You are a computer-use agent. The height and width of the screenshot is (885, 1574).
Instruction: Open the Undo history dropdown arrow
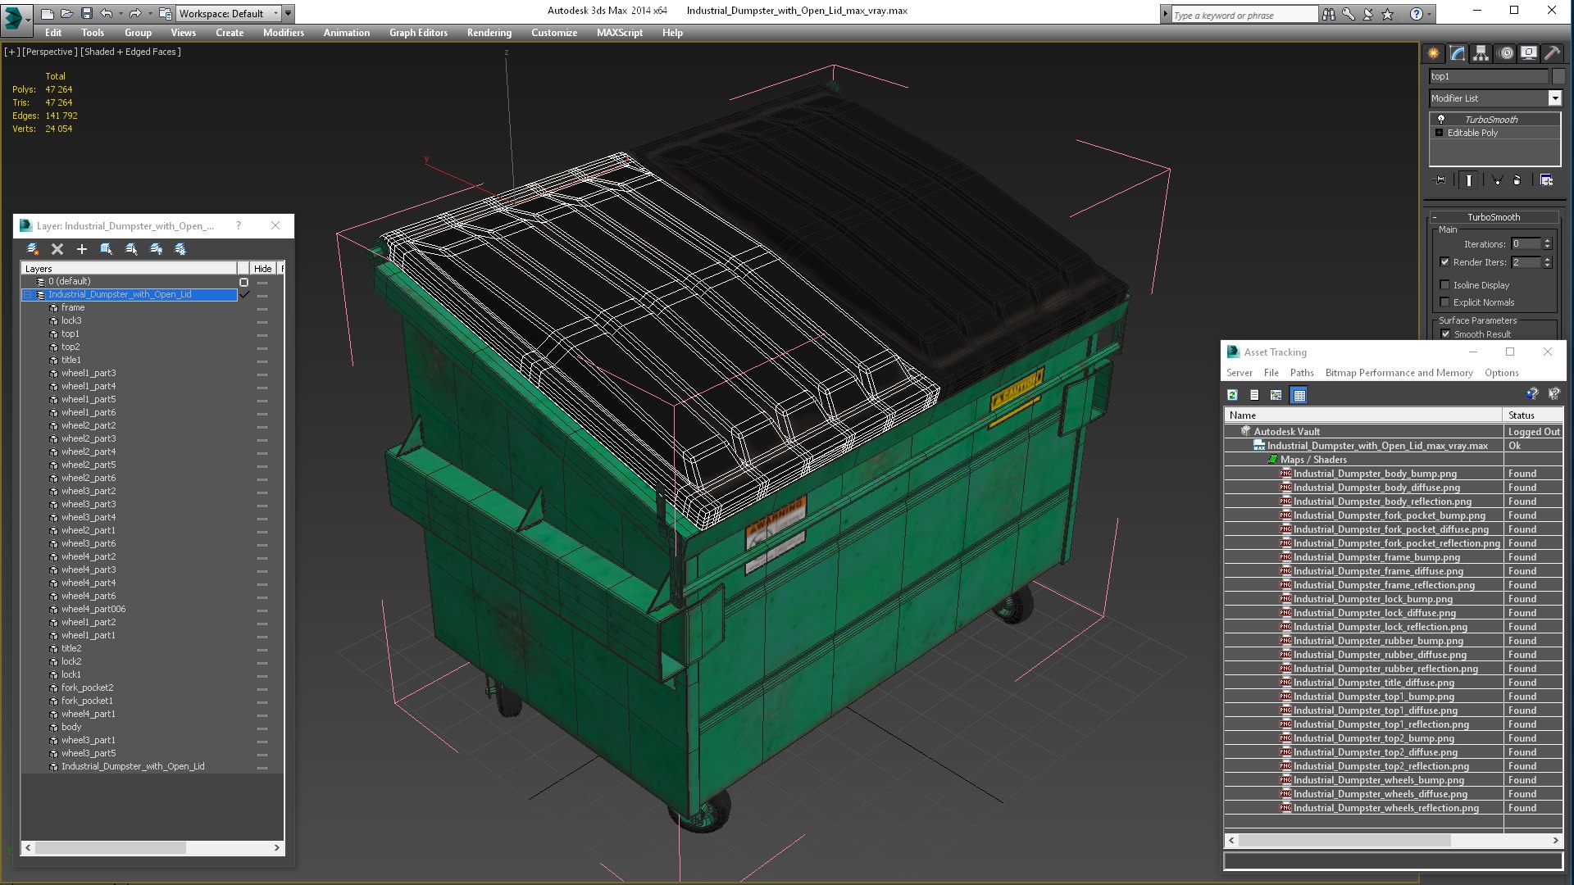(121, 14)
